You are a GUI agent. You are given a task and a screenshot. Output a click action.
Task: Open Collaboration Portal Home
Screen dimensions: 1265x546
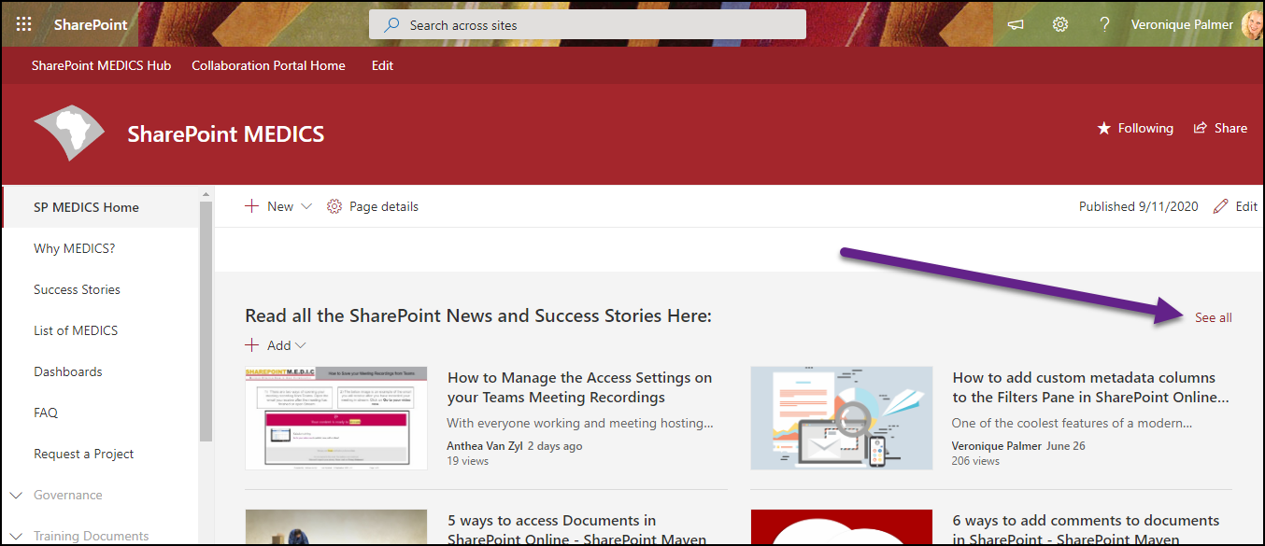pos(268,65)
